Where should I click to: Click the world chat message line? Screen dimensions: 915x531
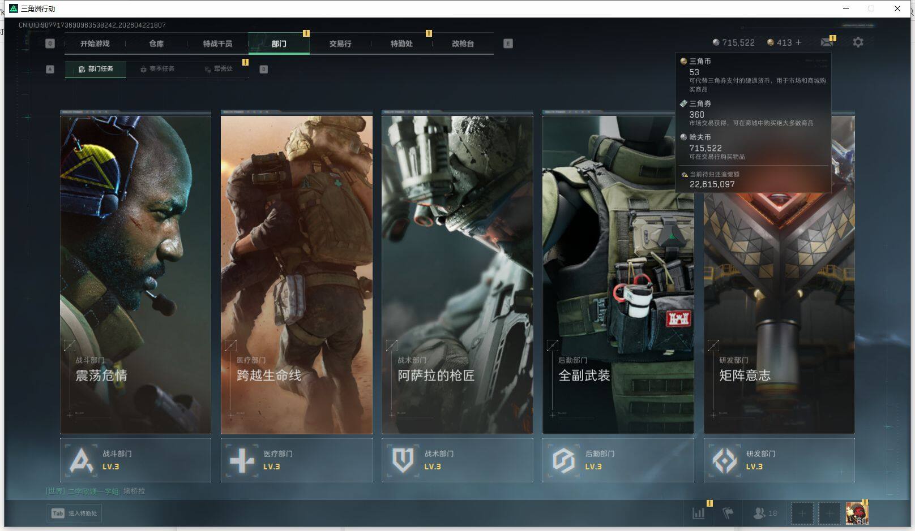96,491
